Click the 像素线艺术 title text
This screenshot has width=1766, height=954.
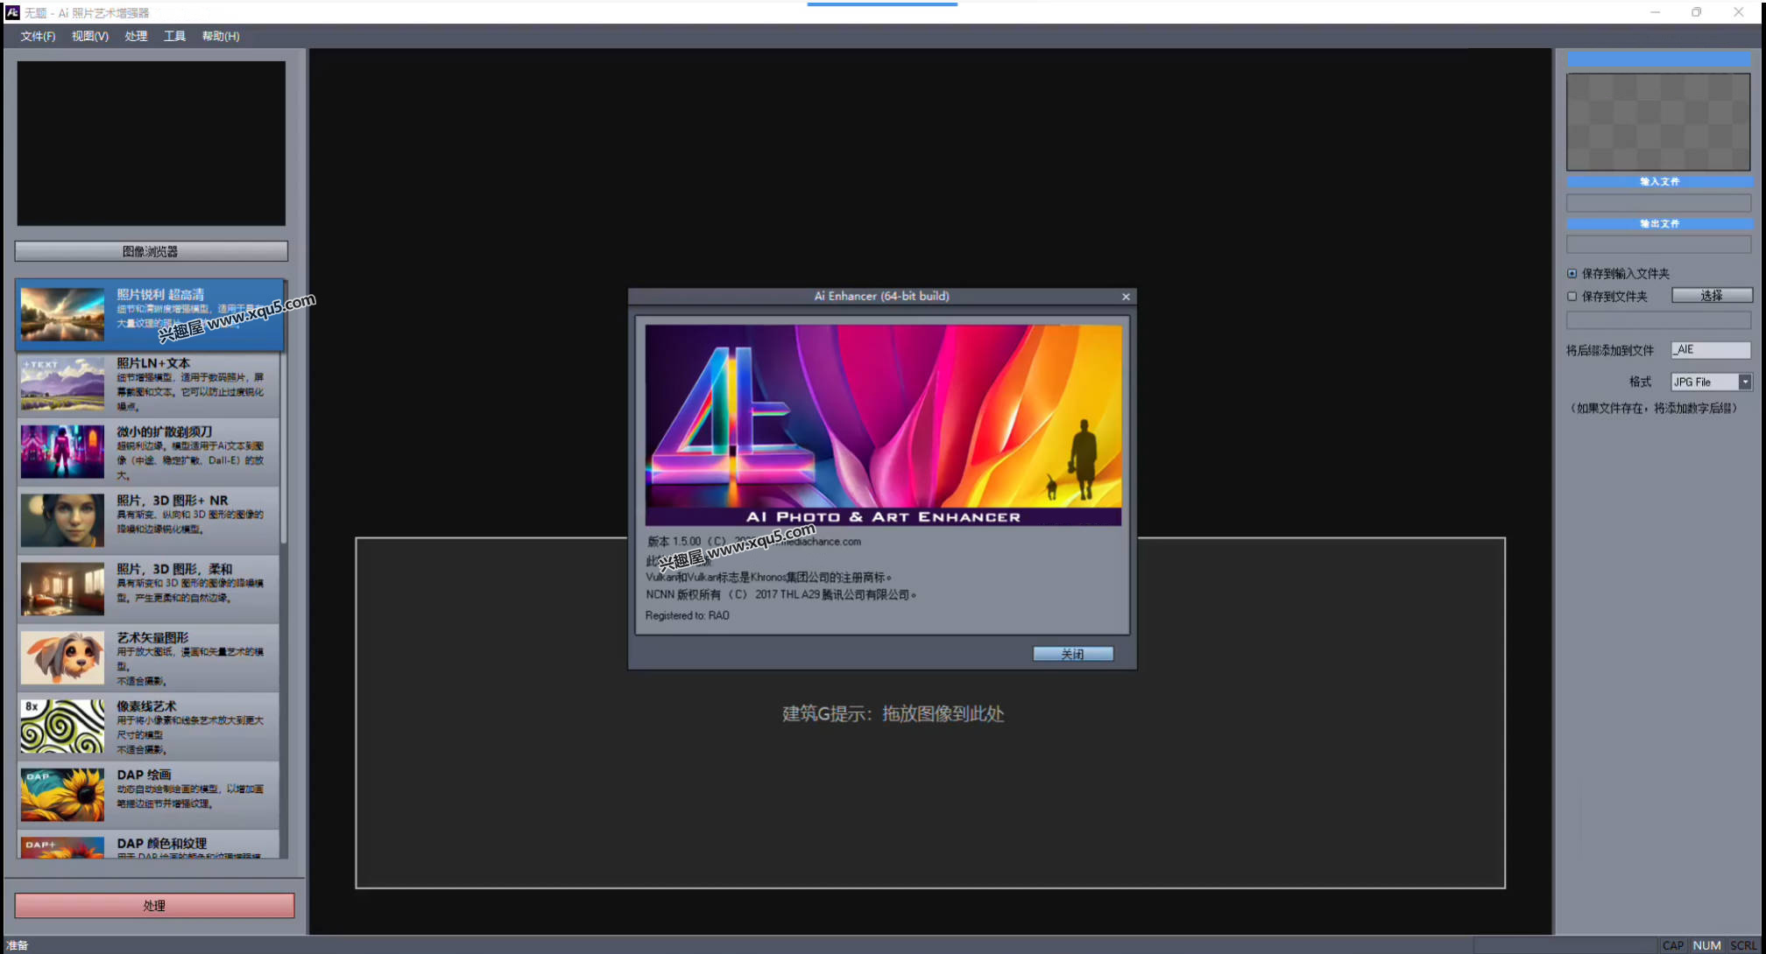click(x=146, y=705)
